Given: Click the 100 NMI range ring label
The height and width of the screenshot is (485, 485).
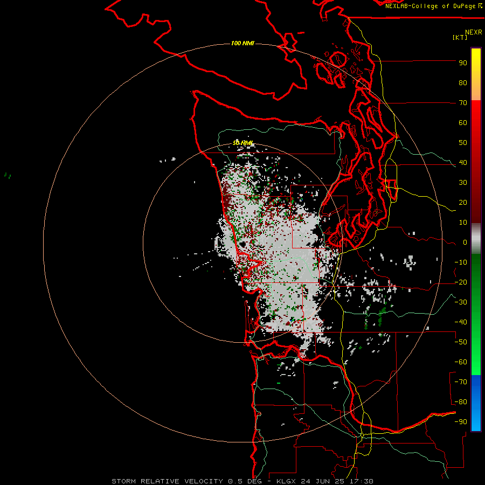Looking at the screenshot, I should 242,43.
